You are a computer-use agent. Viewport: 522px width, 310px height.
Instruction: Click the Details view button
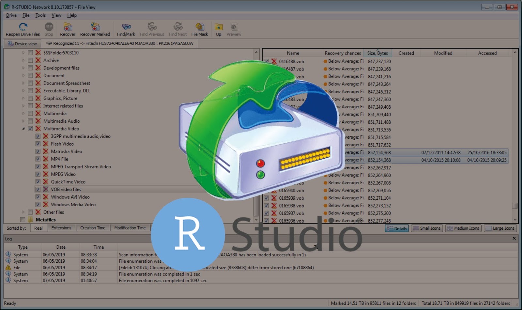click(397, 228)
